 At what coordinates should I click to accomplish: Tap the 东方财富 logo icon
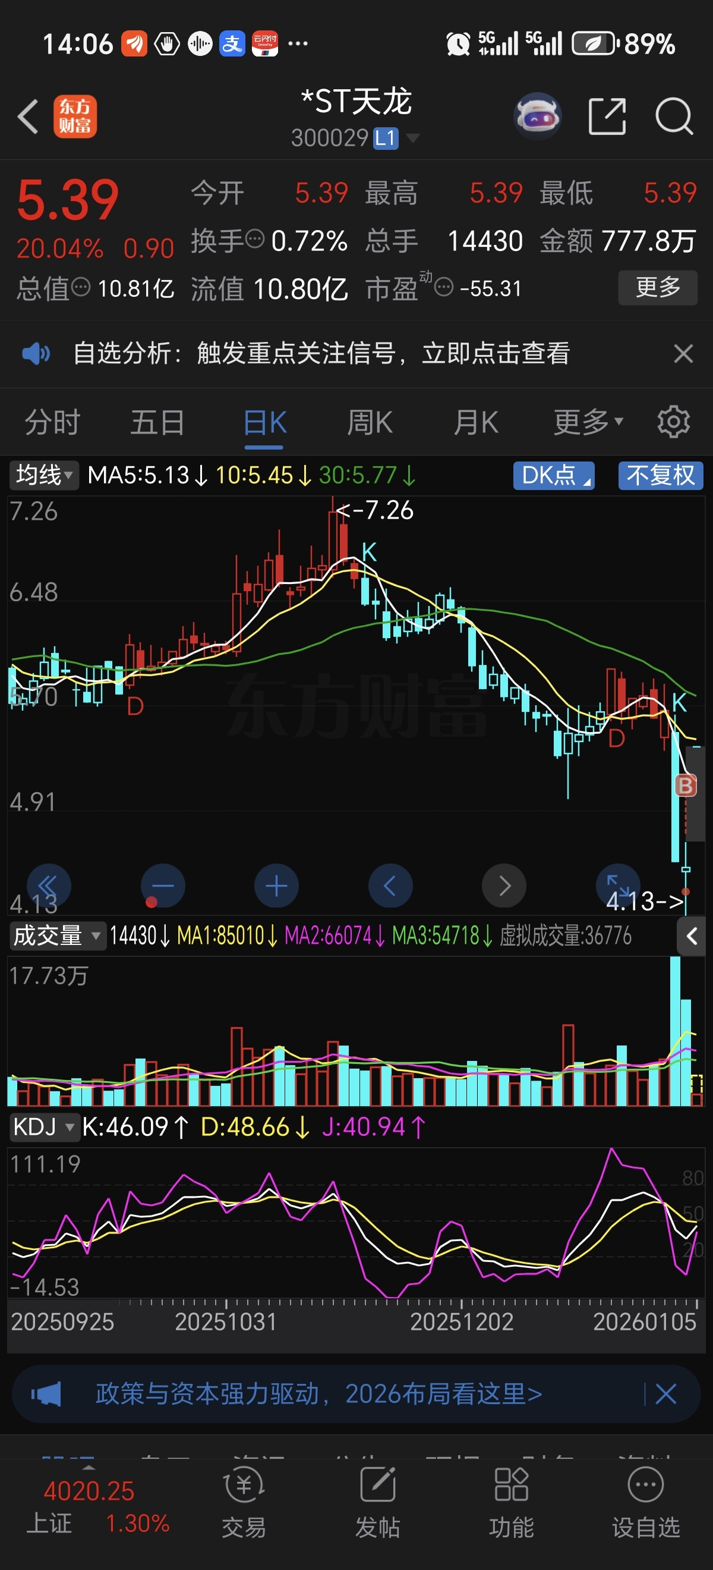coord(75,116)
